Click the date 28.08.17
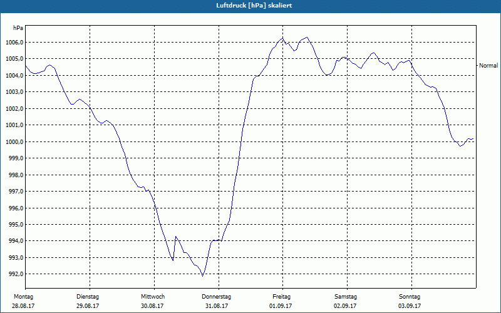The height and width of the screenshot is (313, 501). tap(23, 306)
